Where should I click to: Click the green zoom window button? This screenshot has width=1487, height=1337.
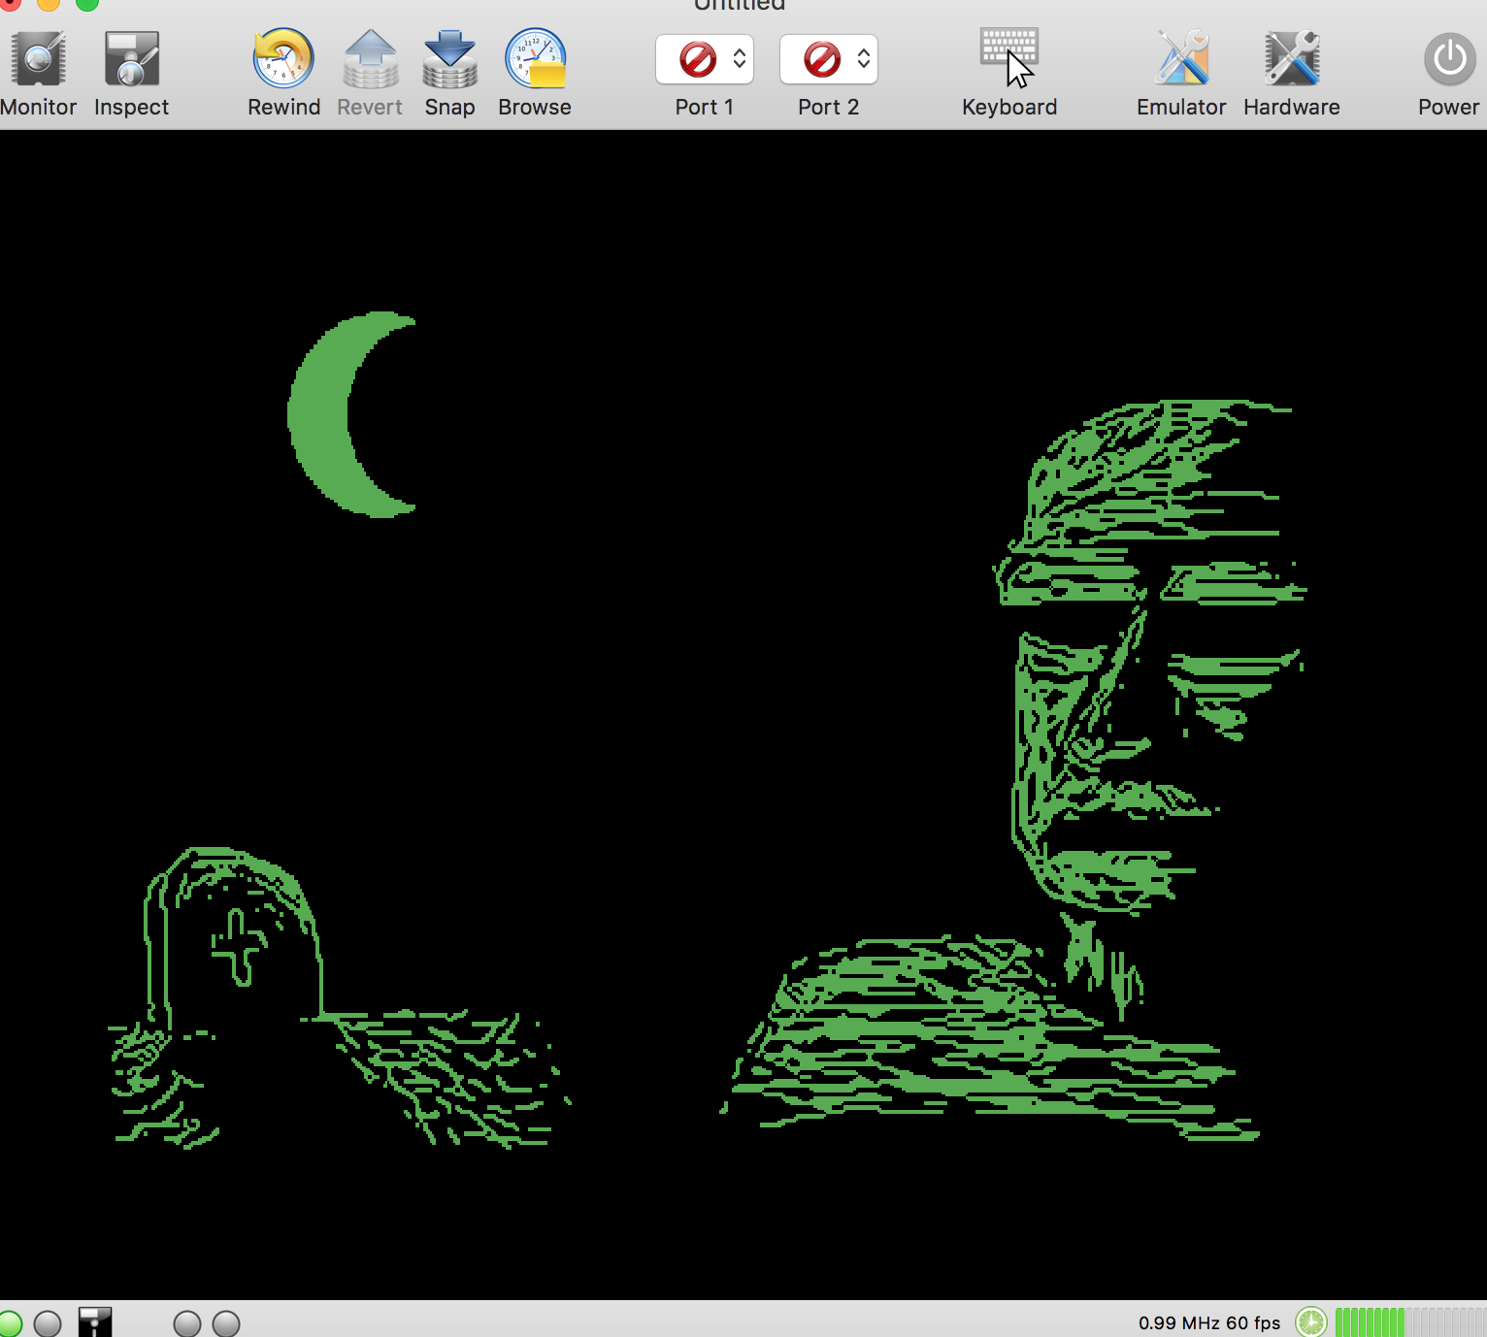pos(87,3)
